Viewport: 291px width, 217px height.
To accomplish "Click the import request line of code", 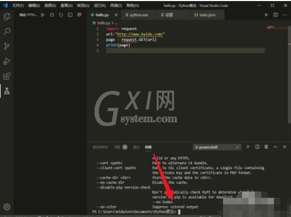I will (x=122, y=29).
